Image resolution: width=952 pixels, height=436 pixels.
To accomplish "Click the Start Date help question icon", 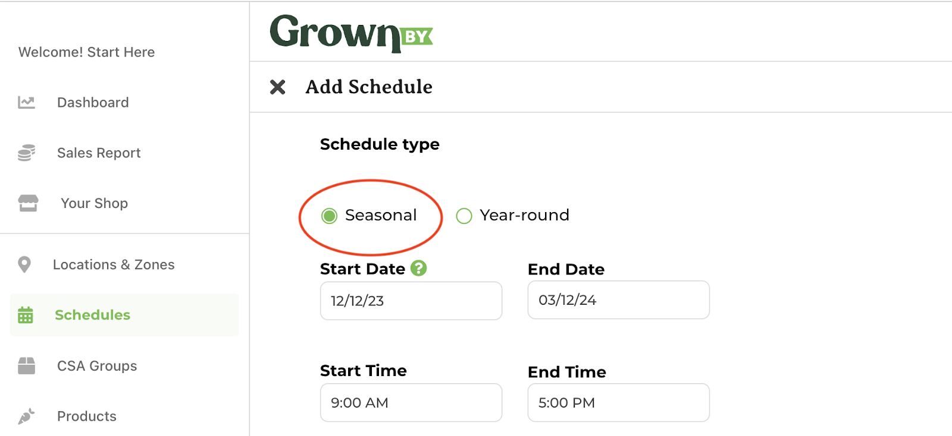I will (x=419, y=268).
